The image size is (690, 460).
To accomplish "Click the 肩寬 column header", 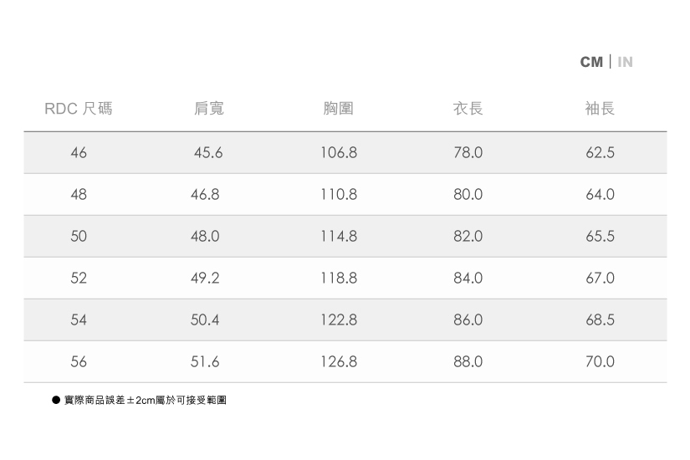I will (208, 109).
